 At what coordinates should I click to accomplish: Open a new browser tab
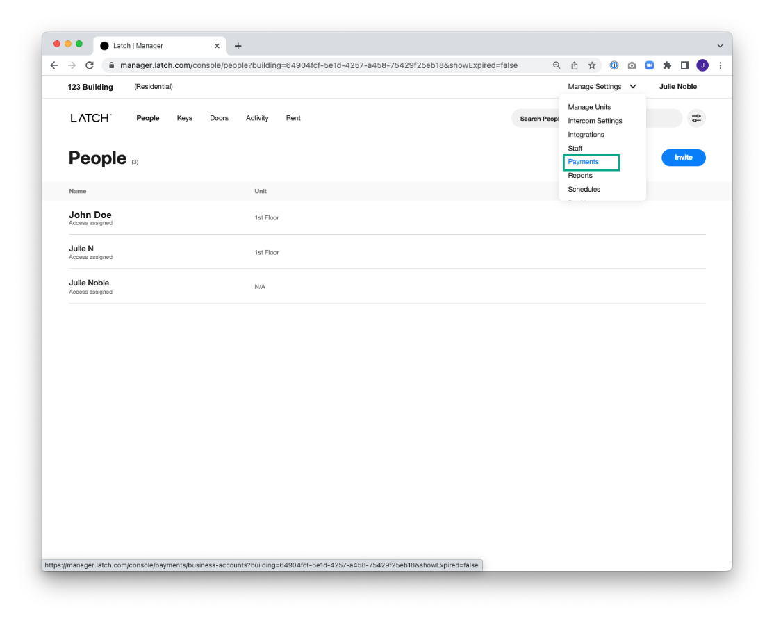pos(238,46)
